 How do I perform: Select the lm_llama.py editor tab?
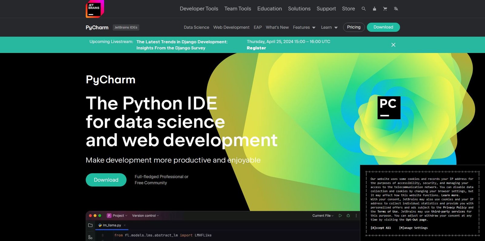pyautogui.click(x=112, y=225)
